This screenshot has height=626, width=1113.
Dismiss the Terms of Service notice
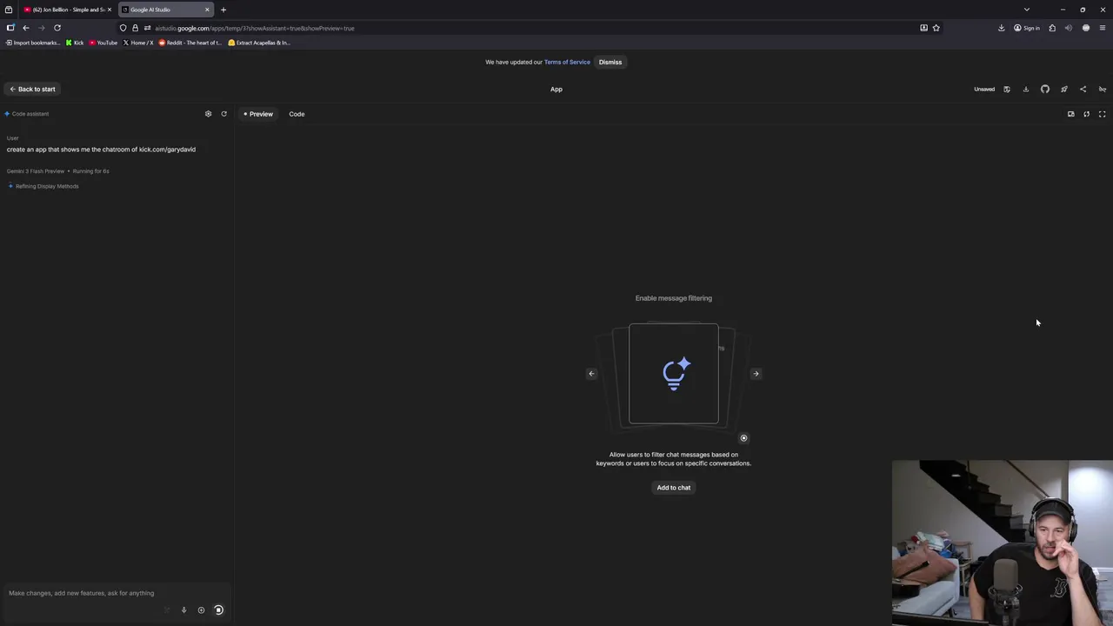(x=610, y=62)
